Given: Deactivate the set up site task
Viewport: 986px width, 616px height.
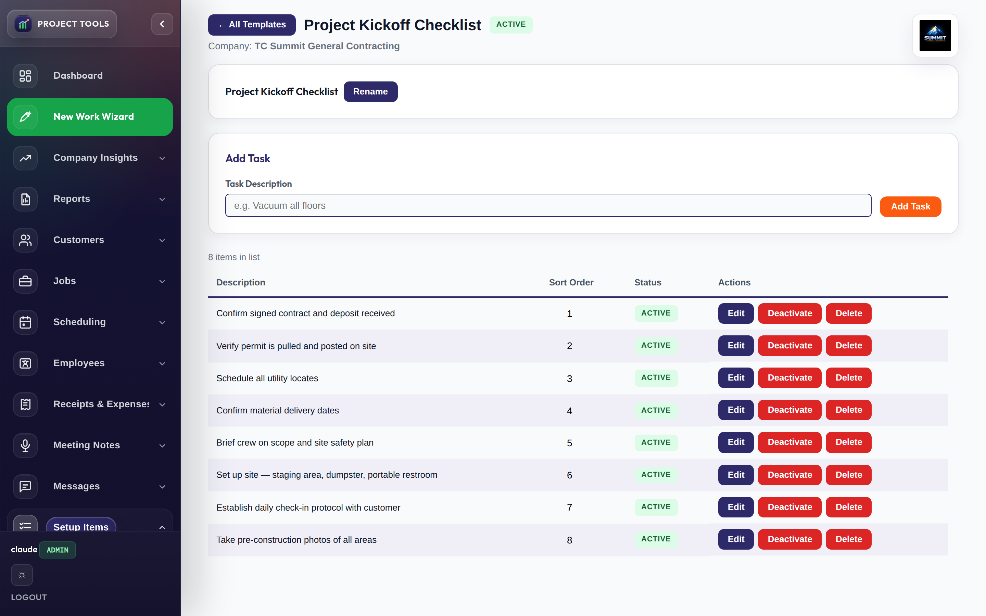Looking at the screenshot, I should pyautogui.click(x=789, y=475).
